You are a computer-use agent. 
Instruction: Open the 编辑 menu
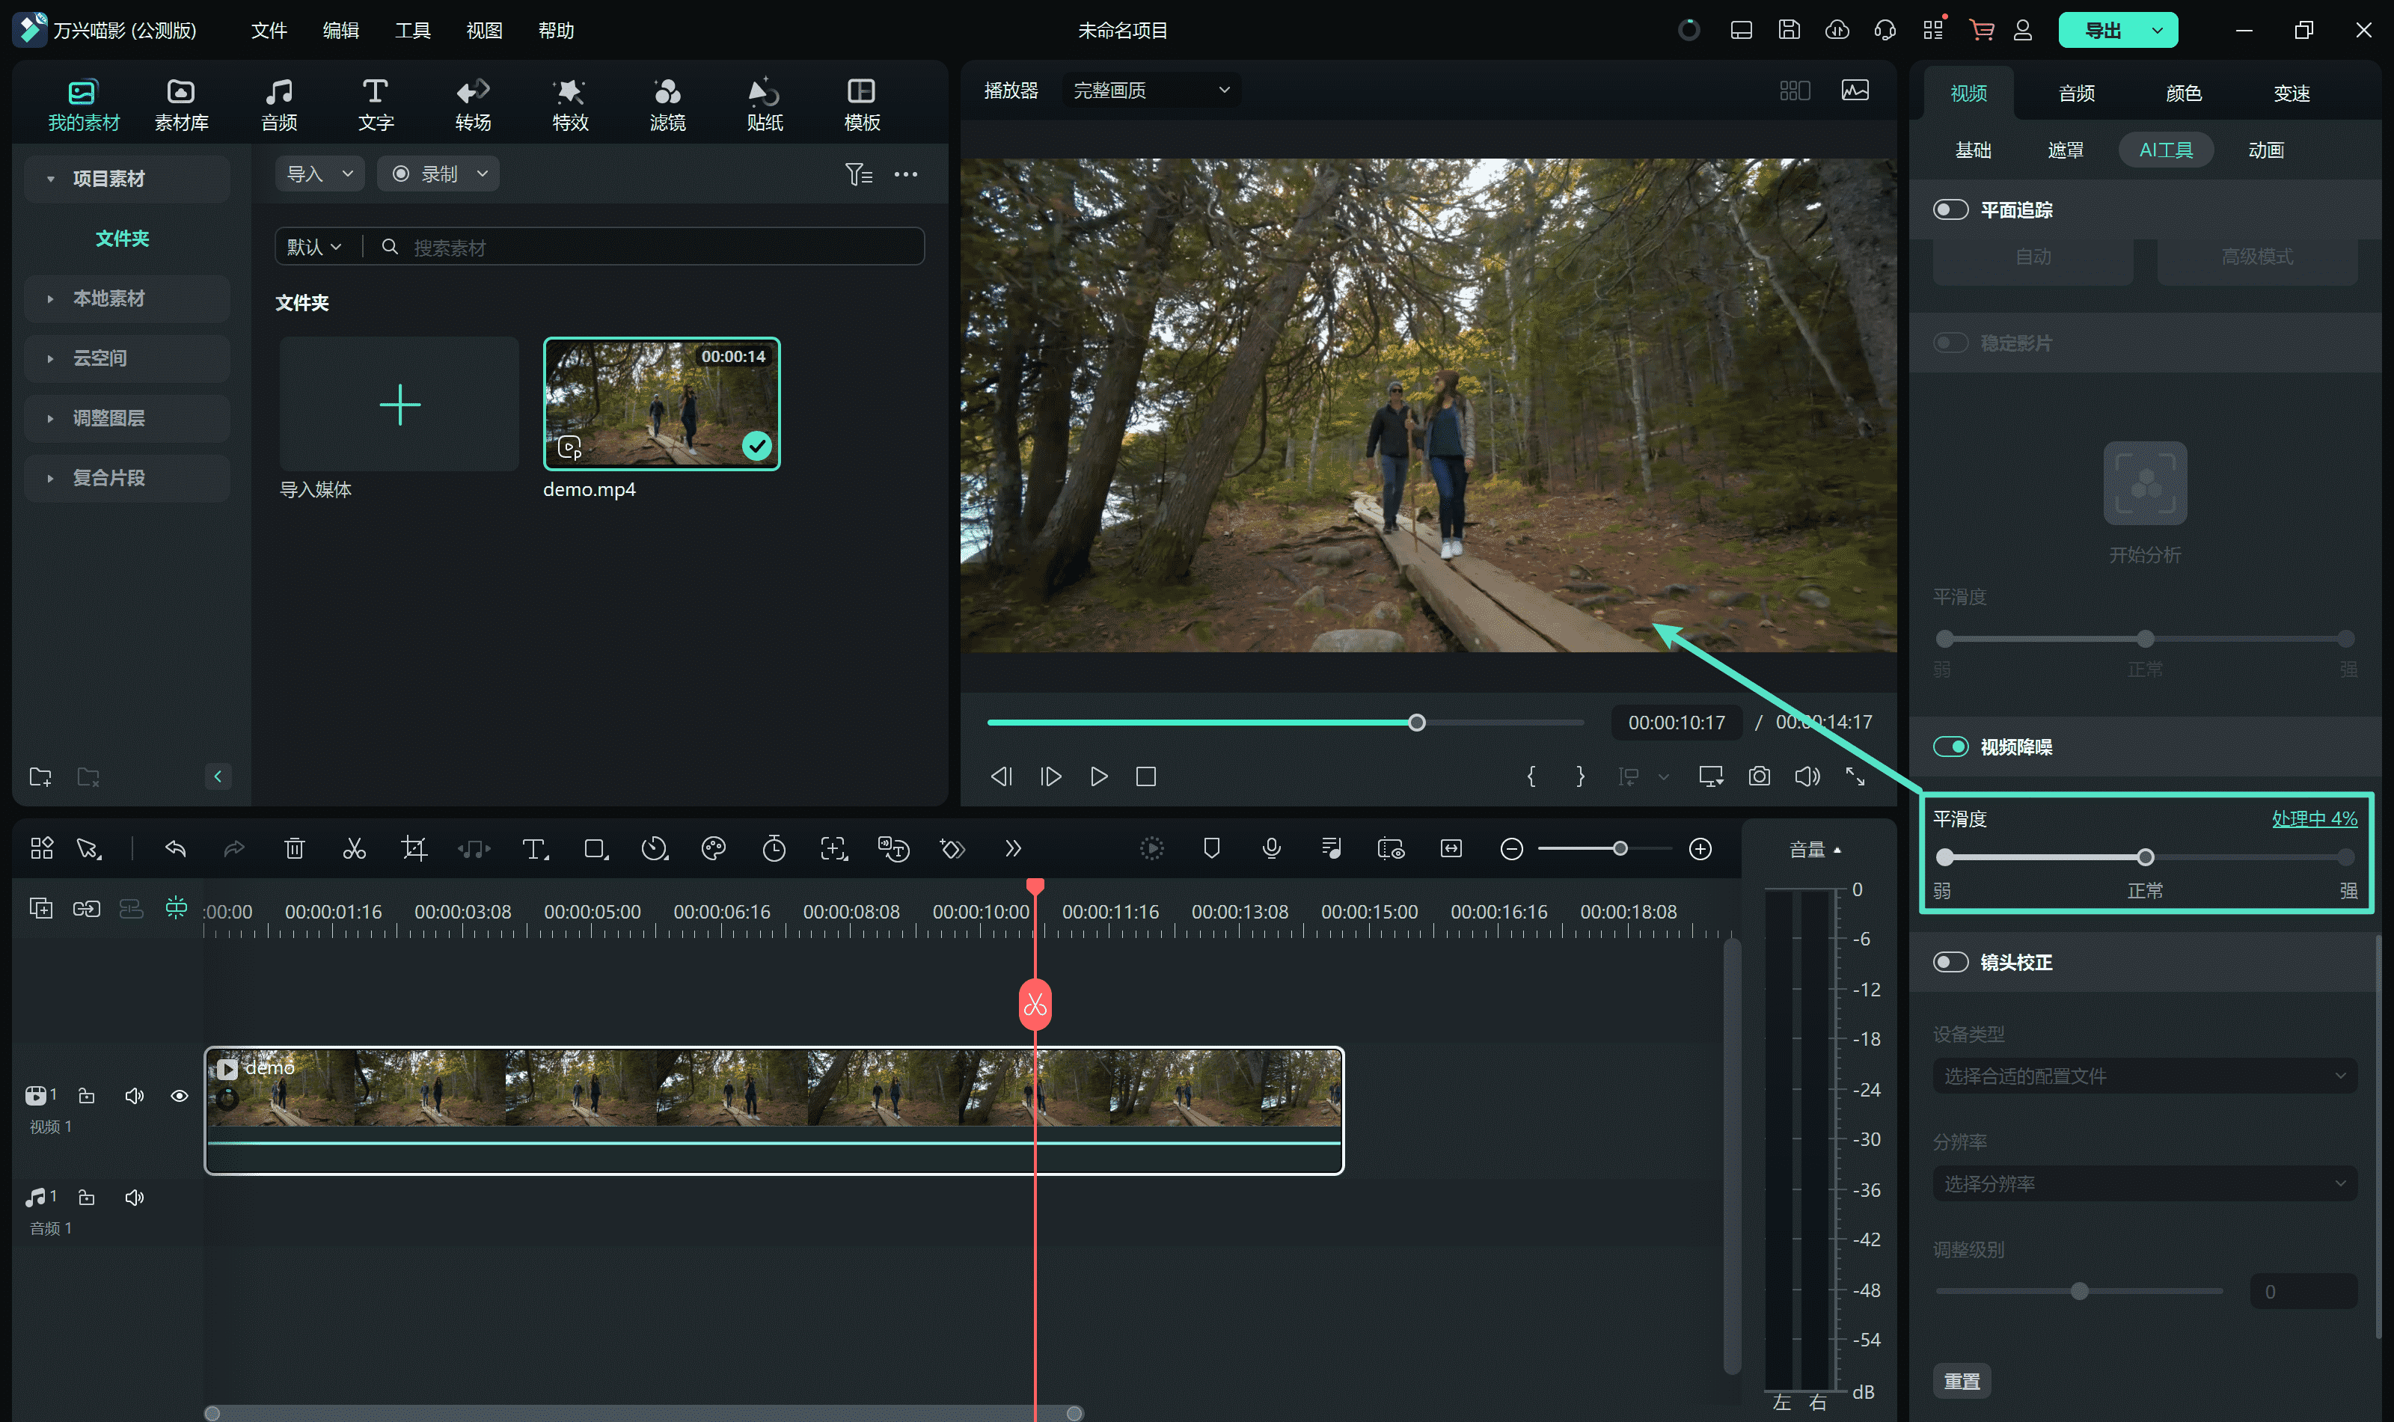click(341, 30)
